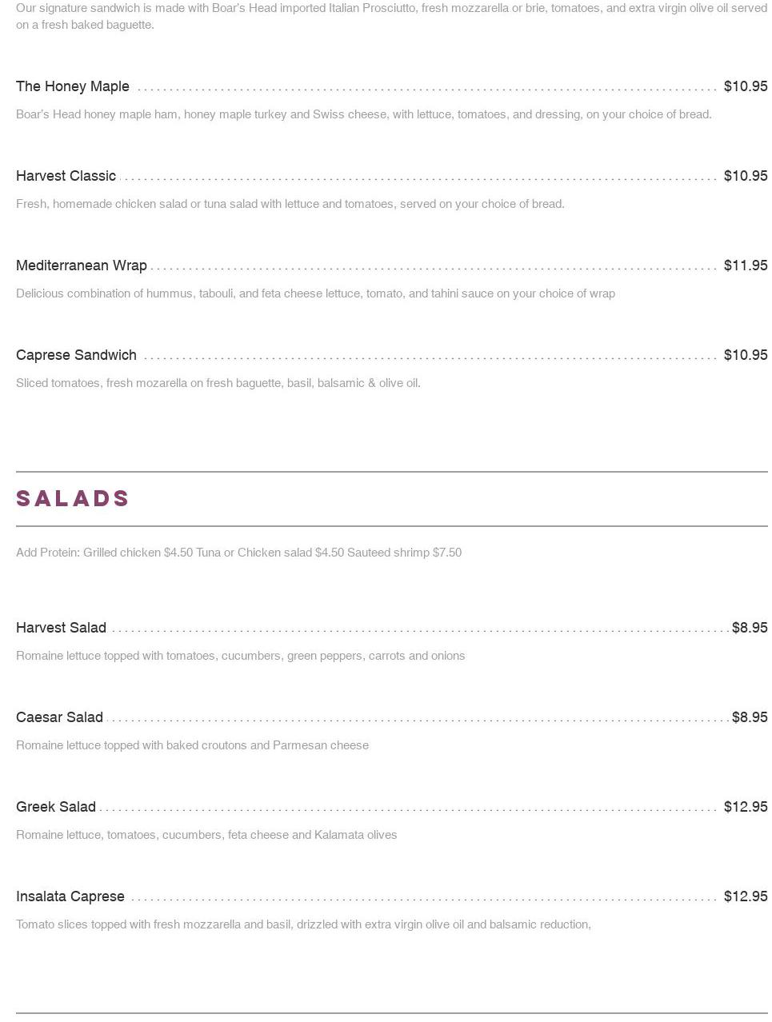The width and height of the screenshot is (772, 1022).
Task: Select the Harvest Classic menu item
Action: click(66, 176)
